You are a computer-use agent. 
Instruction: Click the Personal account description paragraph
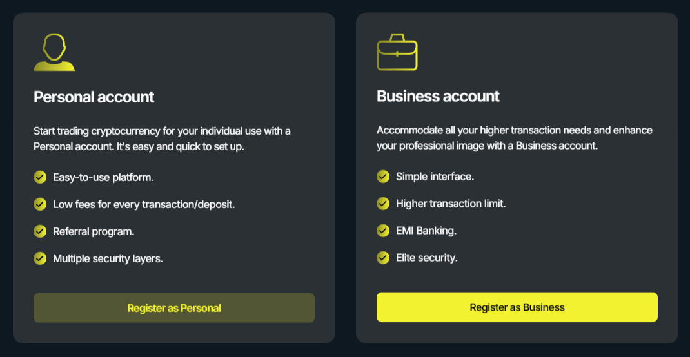(162, 139)
